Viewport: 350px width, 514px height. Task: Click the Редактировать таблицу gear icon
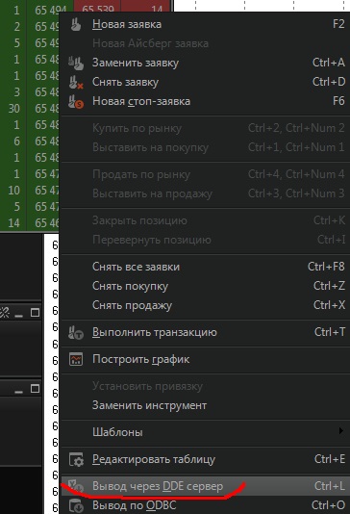coord(76,459)
